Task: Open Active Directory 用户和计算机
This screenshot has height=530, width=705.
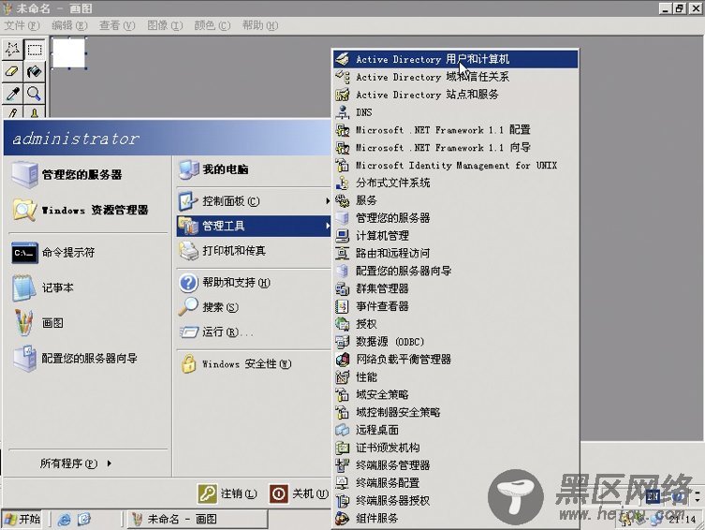Action: (x=455, y=59)
